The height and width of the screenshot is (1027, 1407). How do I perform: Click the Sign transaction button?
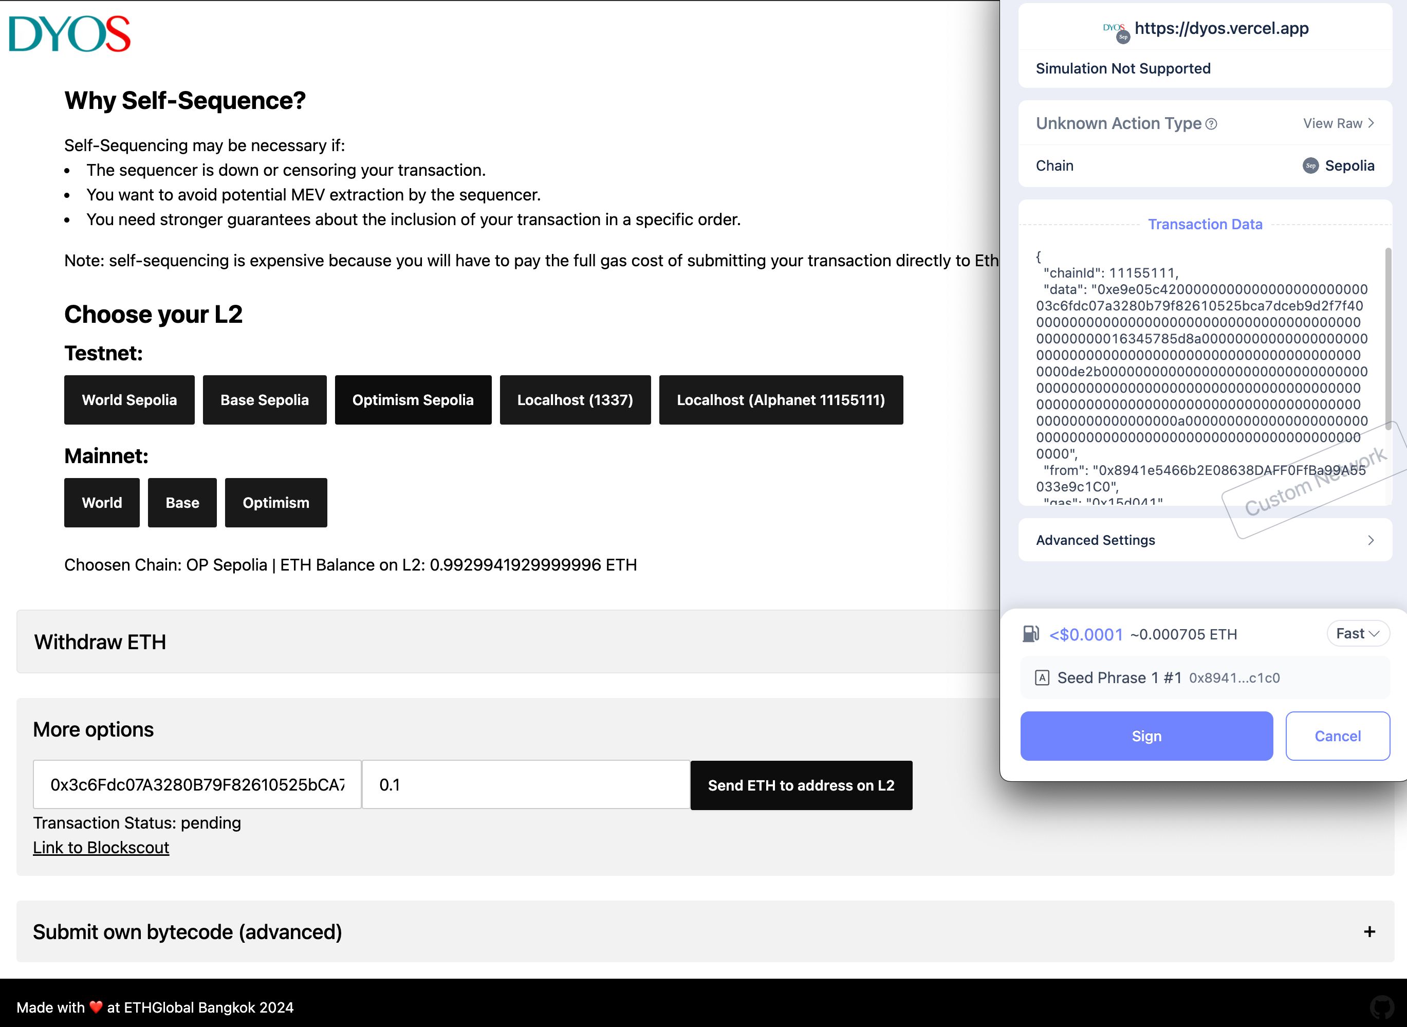[x=1146, y=735]
